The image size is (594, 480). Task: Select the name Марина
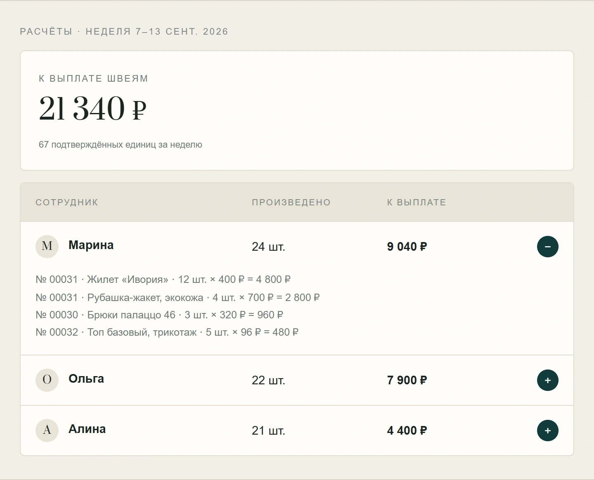click(91, 245)
